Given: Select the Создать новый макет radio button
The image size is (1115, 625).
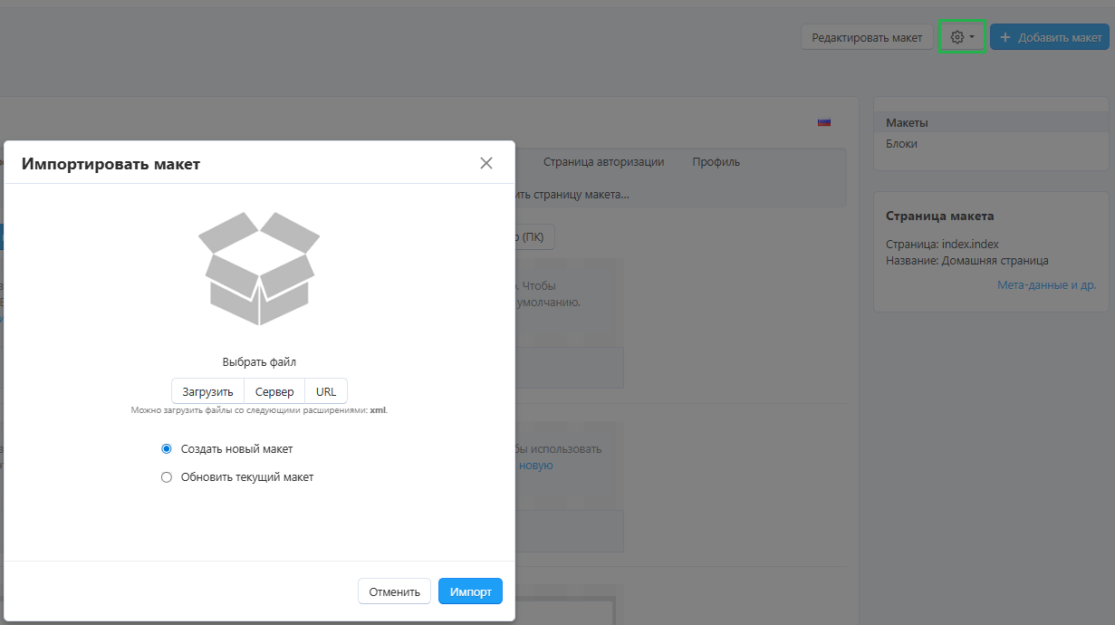Looking at the screenshot, I should (x=167, y=449).
